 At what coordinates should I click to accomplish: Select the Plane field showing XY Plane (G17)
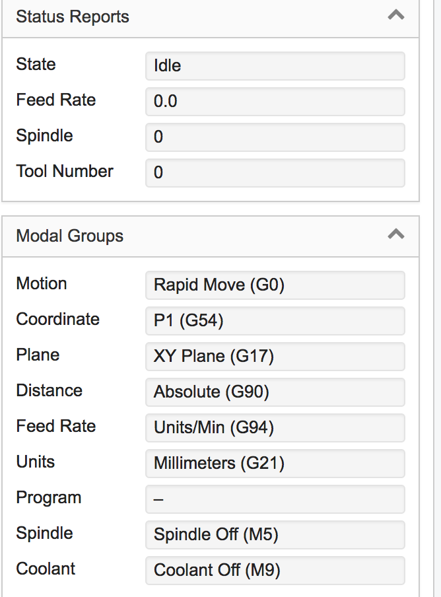(x=275, y=357)
